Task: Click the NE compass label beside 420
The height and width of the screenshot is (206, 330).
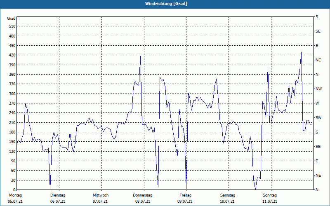Action: pos(318,60)
